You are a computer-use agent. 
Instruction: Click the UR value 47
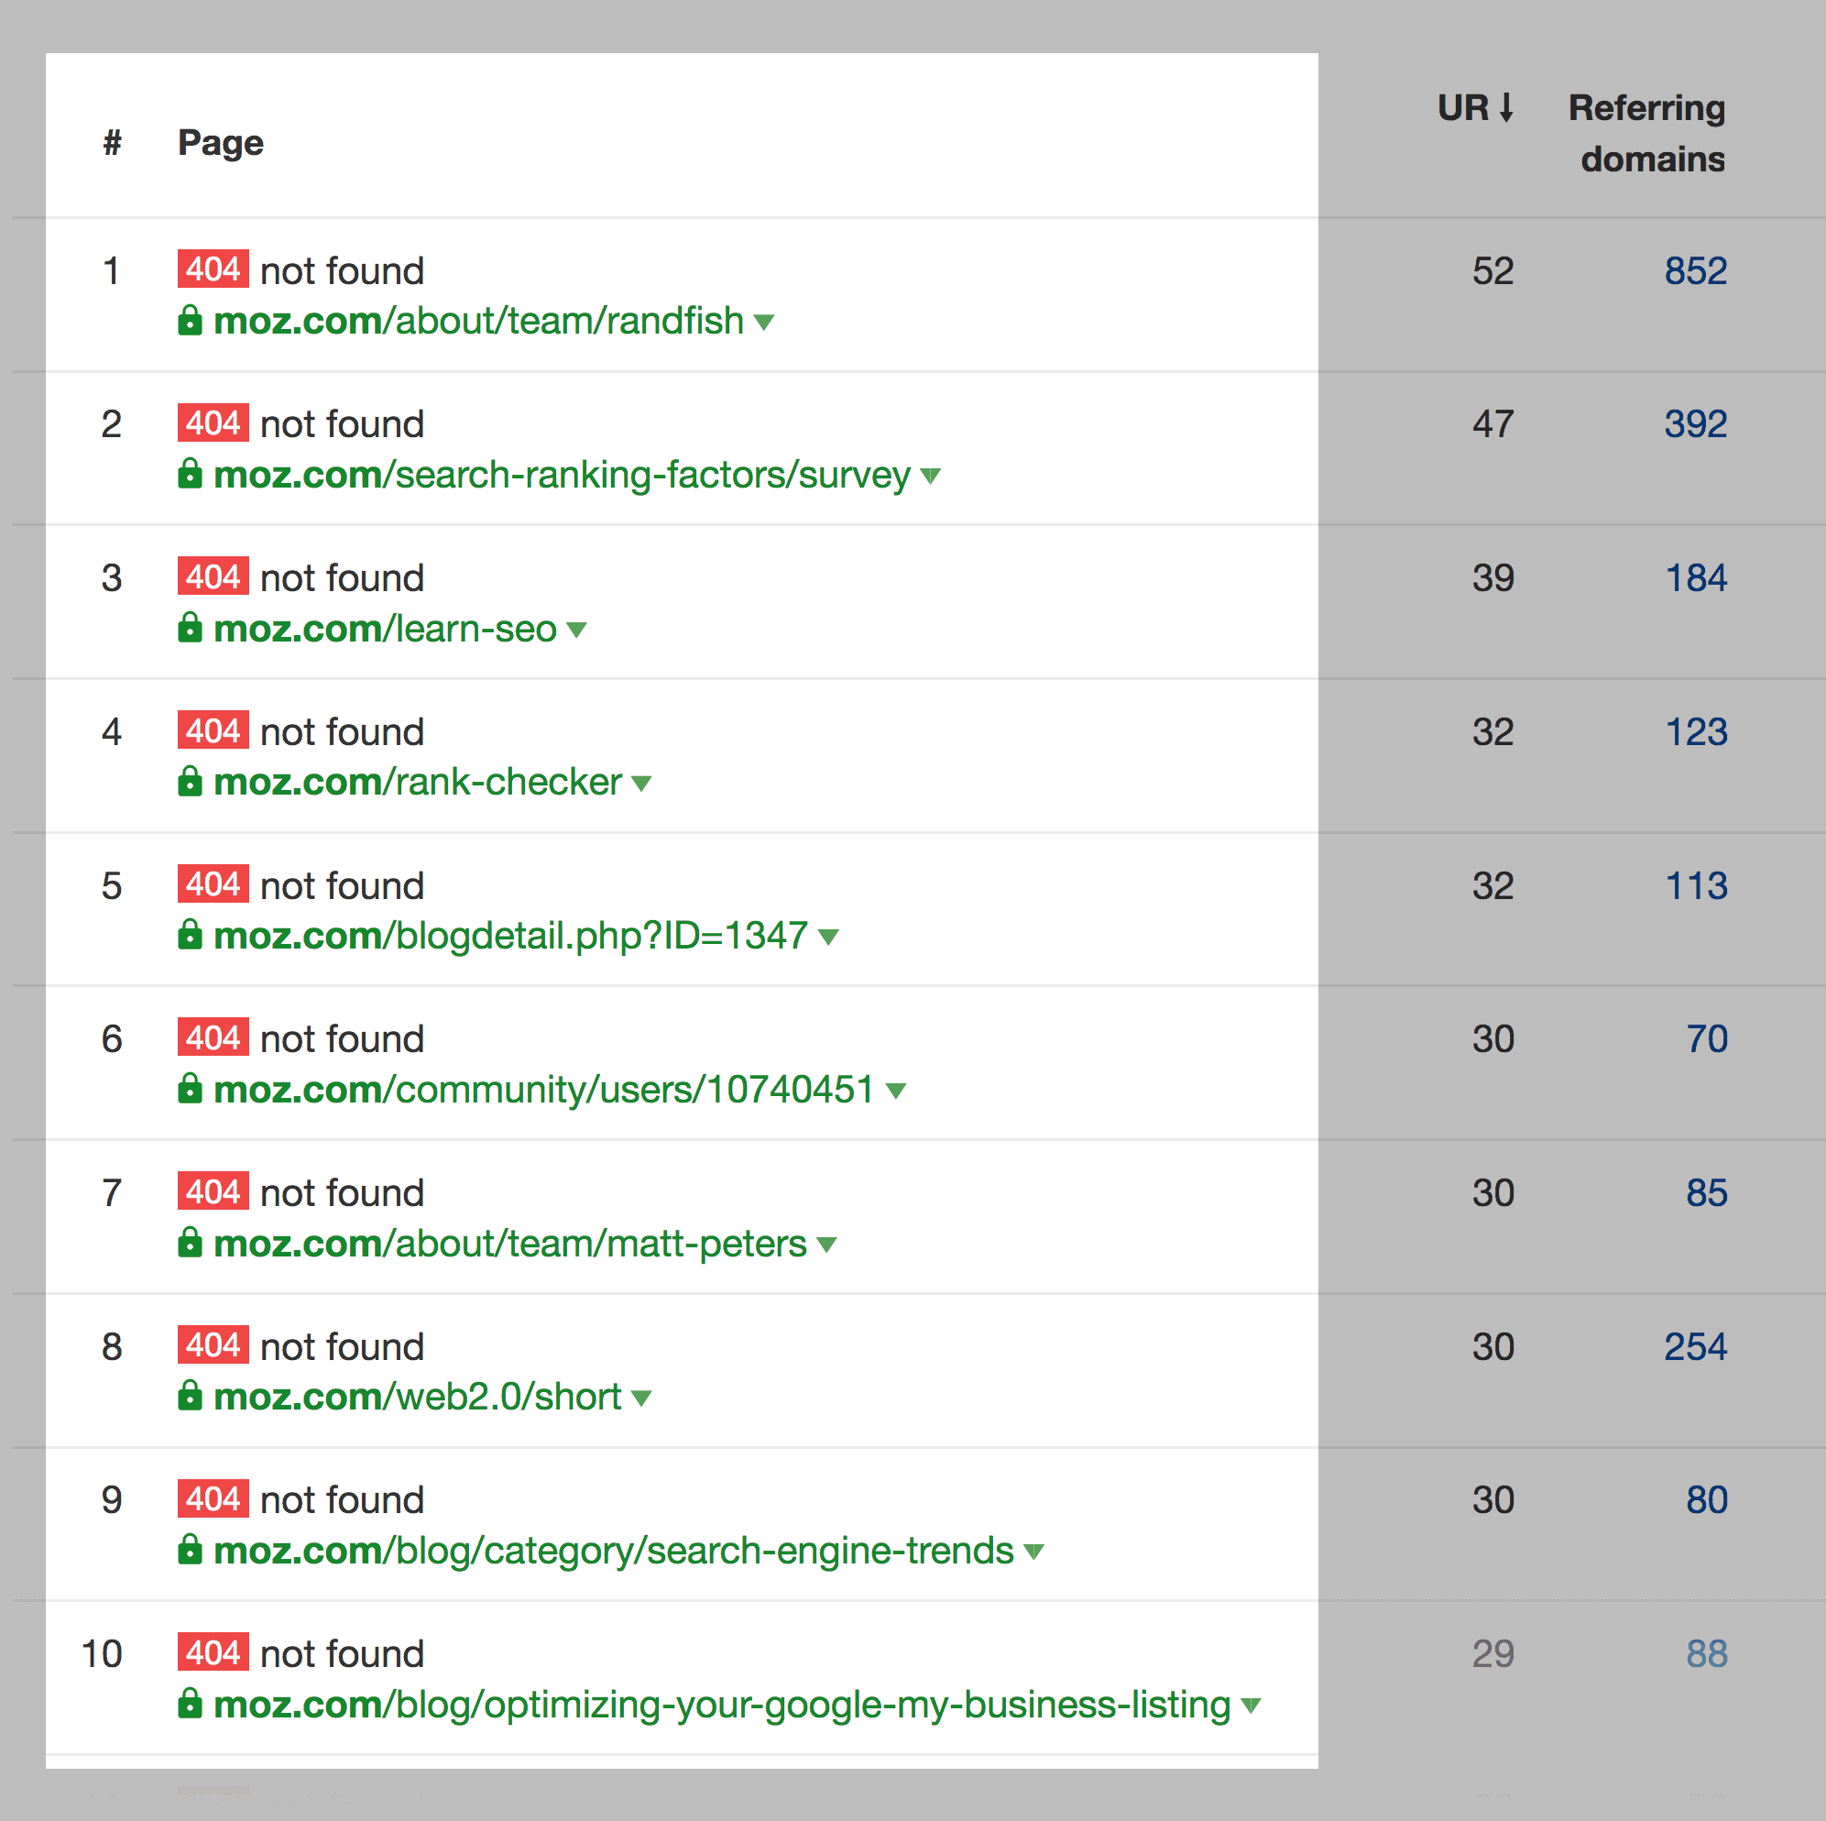(x=1493, y=423)
